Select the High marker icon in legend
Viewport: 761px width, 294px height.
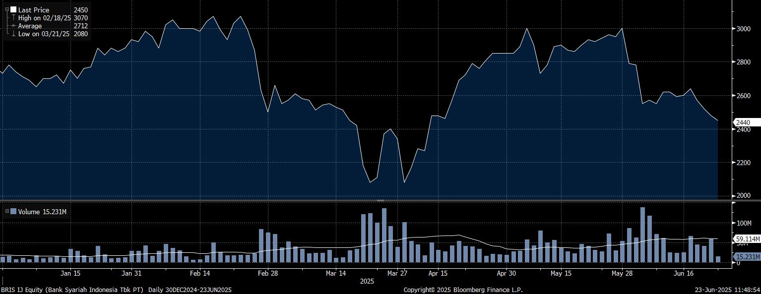click(13, 18)
